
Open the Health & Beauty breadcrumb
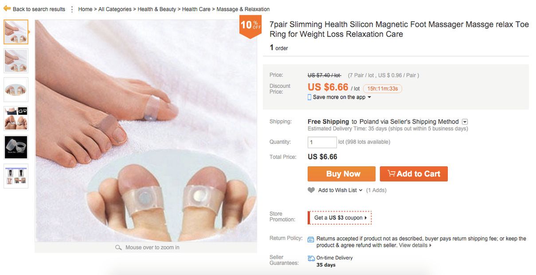(x=156, y=9)
